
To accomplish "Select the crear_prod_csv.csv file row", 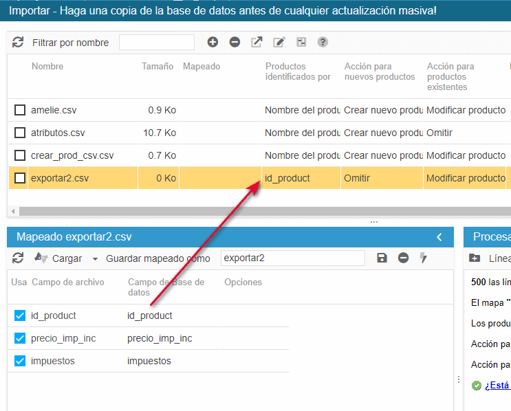I will (72, 155).
